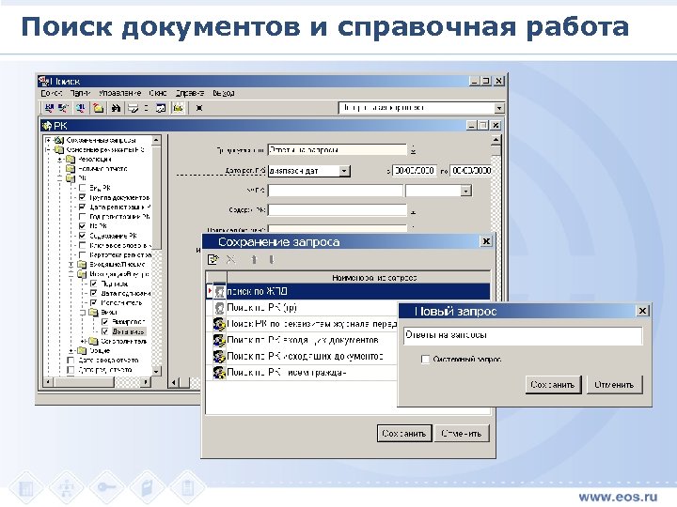677x507 pixels.
Task: Click the new query icon in Сохранение запроса
Action: [x=213, y=259]
